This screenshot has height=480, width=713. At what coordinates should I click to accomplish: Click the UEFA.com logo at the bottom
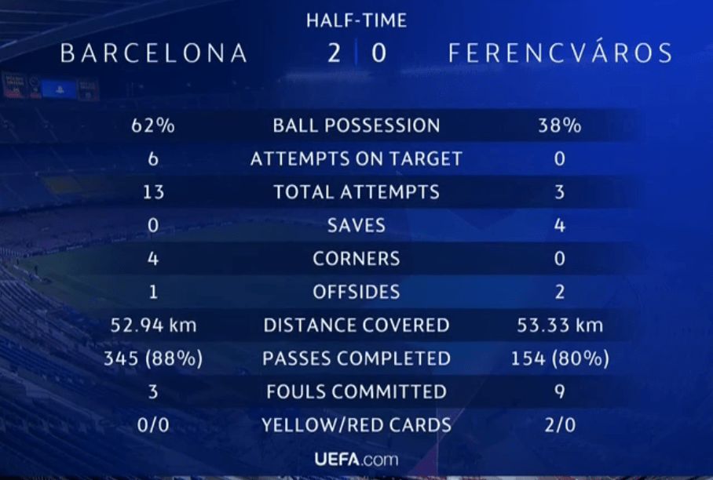point(356,459)
